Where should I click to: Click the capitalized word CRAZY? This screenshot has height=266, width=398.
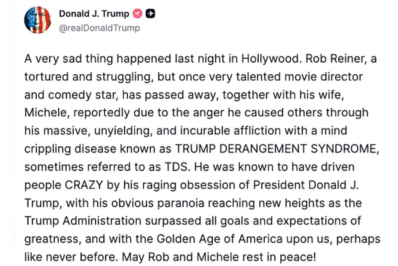(x=84, y=185)
